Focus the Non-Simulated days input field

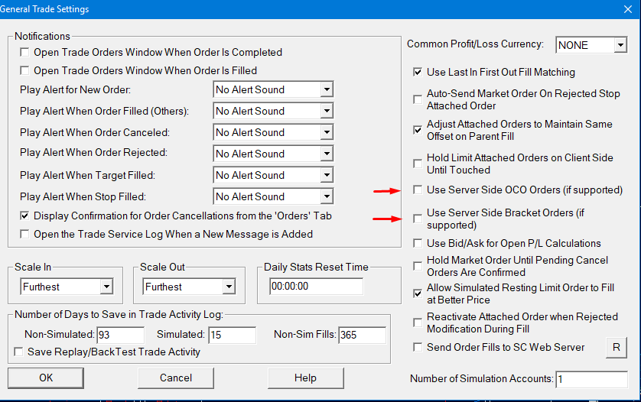120,335
